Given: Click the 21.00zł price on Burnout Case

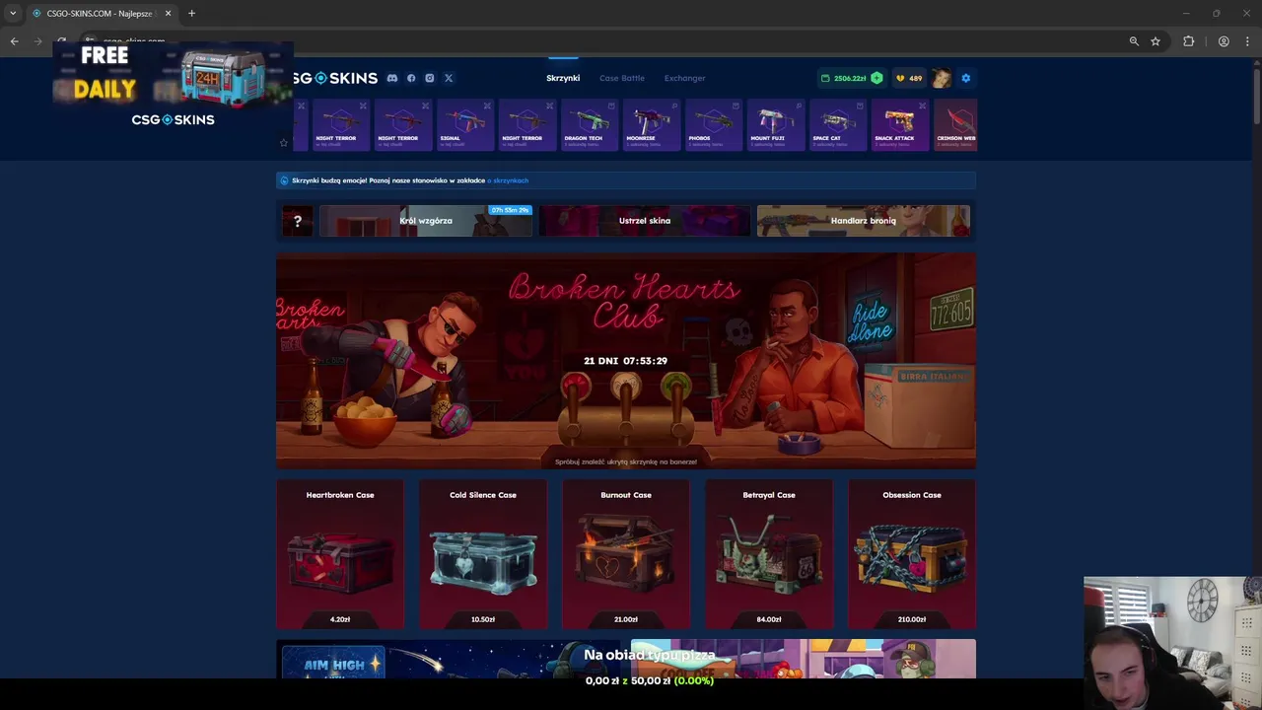Looking at the screenshot, I should click(626, 619).
